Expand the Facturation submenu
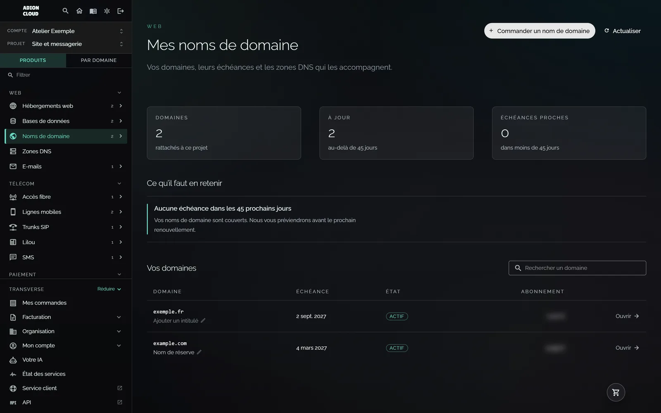Image resolution: width=661 pixels, height=413 pixels. (x=119, y=317)
